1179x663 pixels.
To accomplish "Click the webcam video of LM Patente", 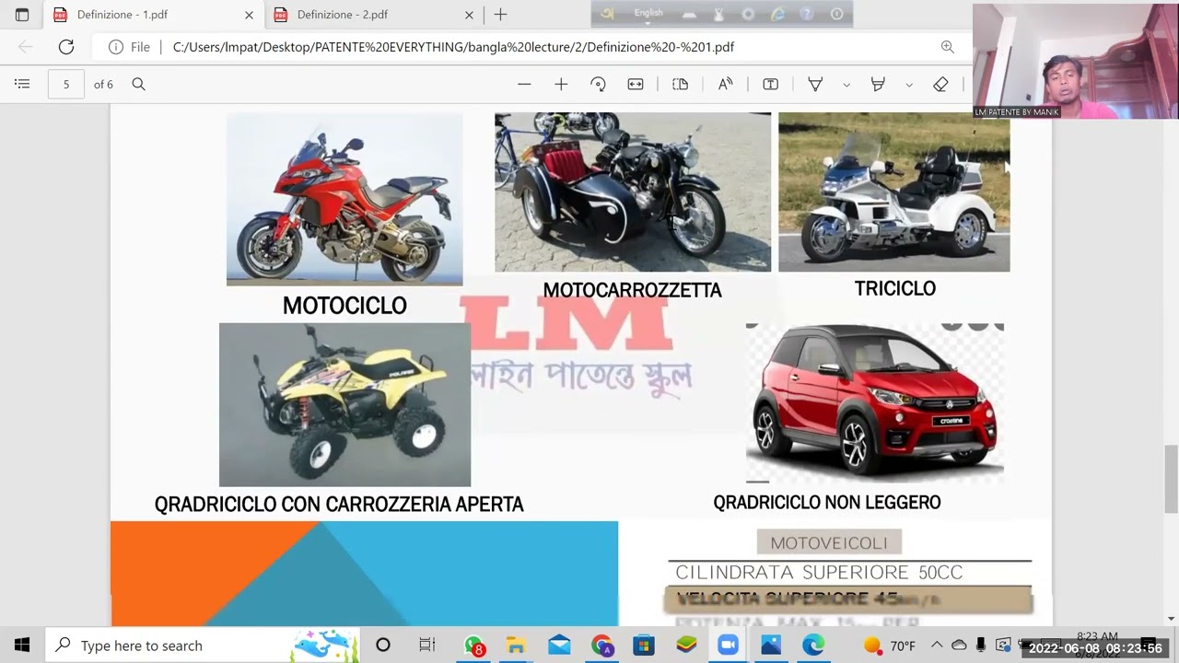I will tap(1075, 61).
